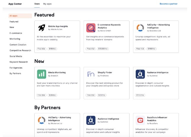Screen dimensions: 191x137
Task: Click the $49/mo price tag
Action: [52, 49]
